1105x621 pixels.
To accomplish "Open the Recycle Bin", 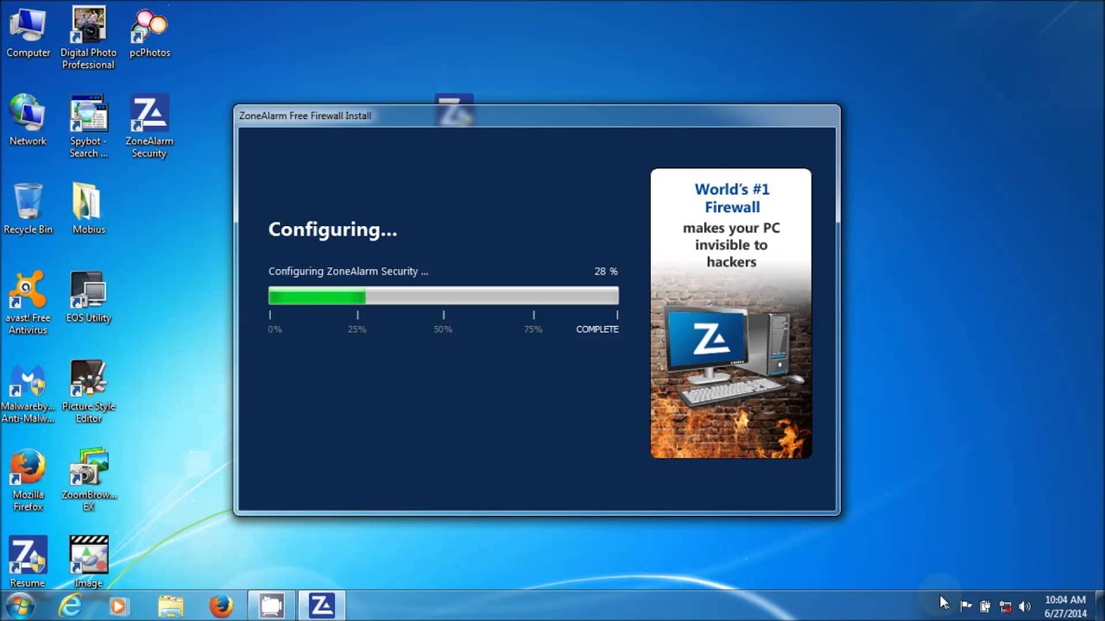I will tap(28, 207).
